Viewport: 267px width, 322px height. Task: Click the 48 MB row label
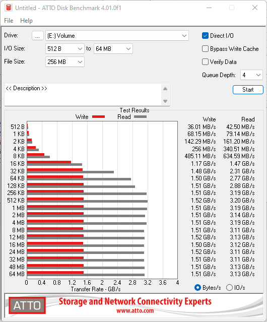tap(17, 267)
